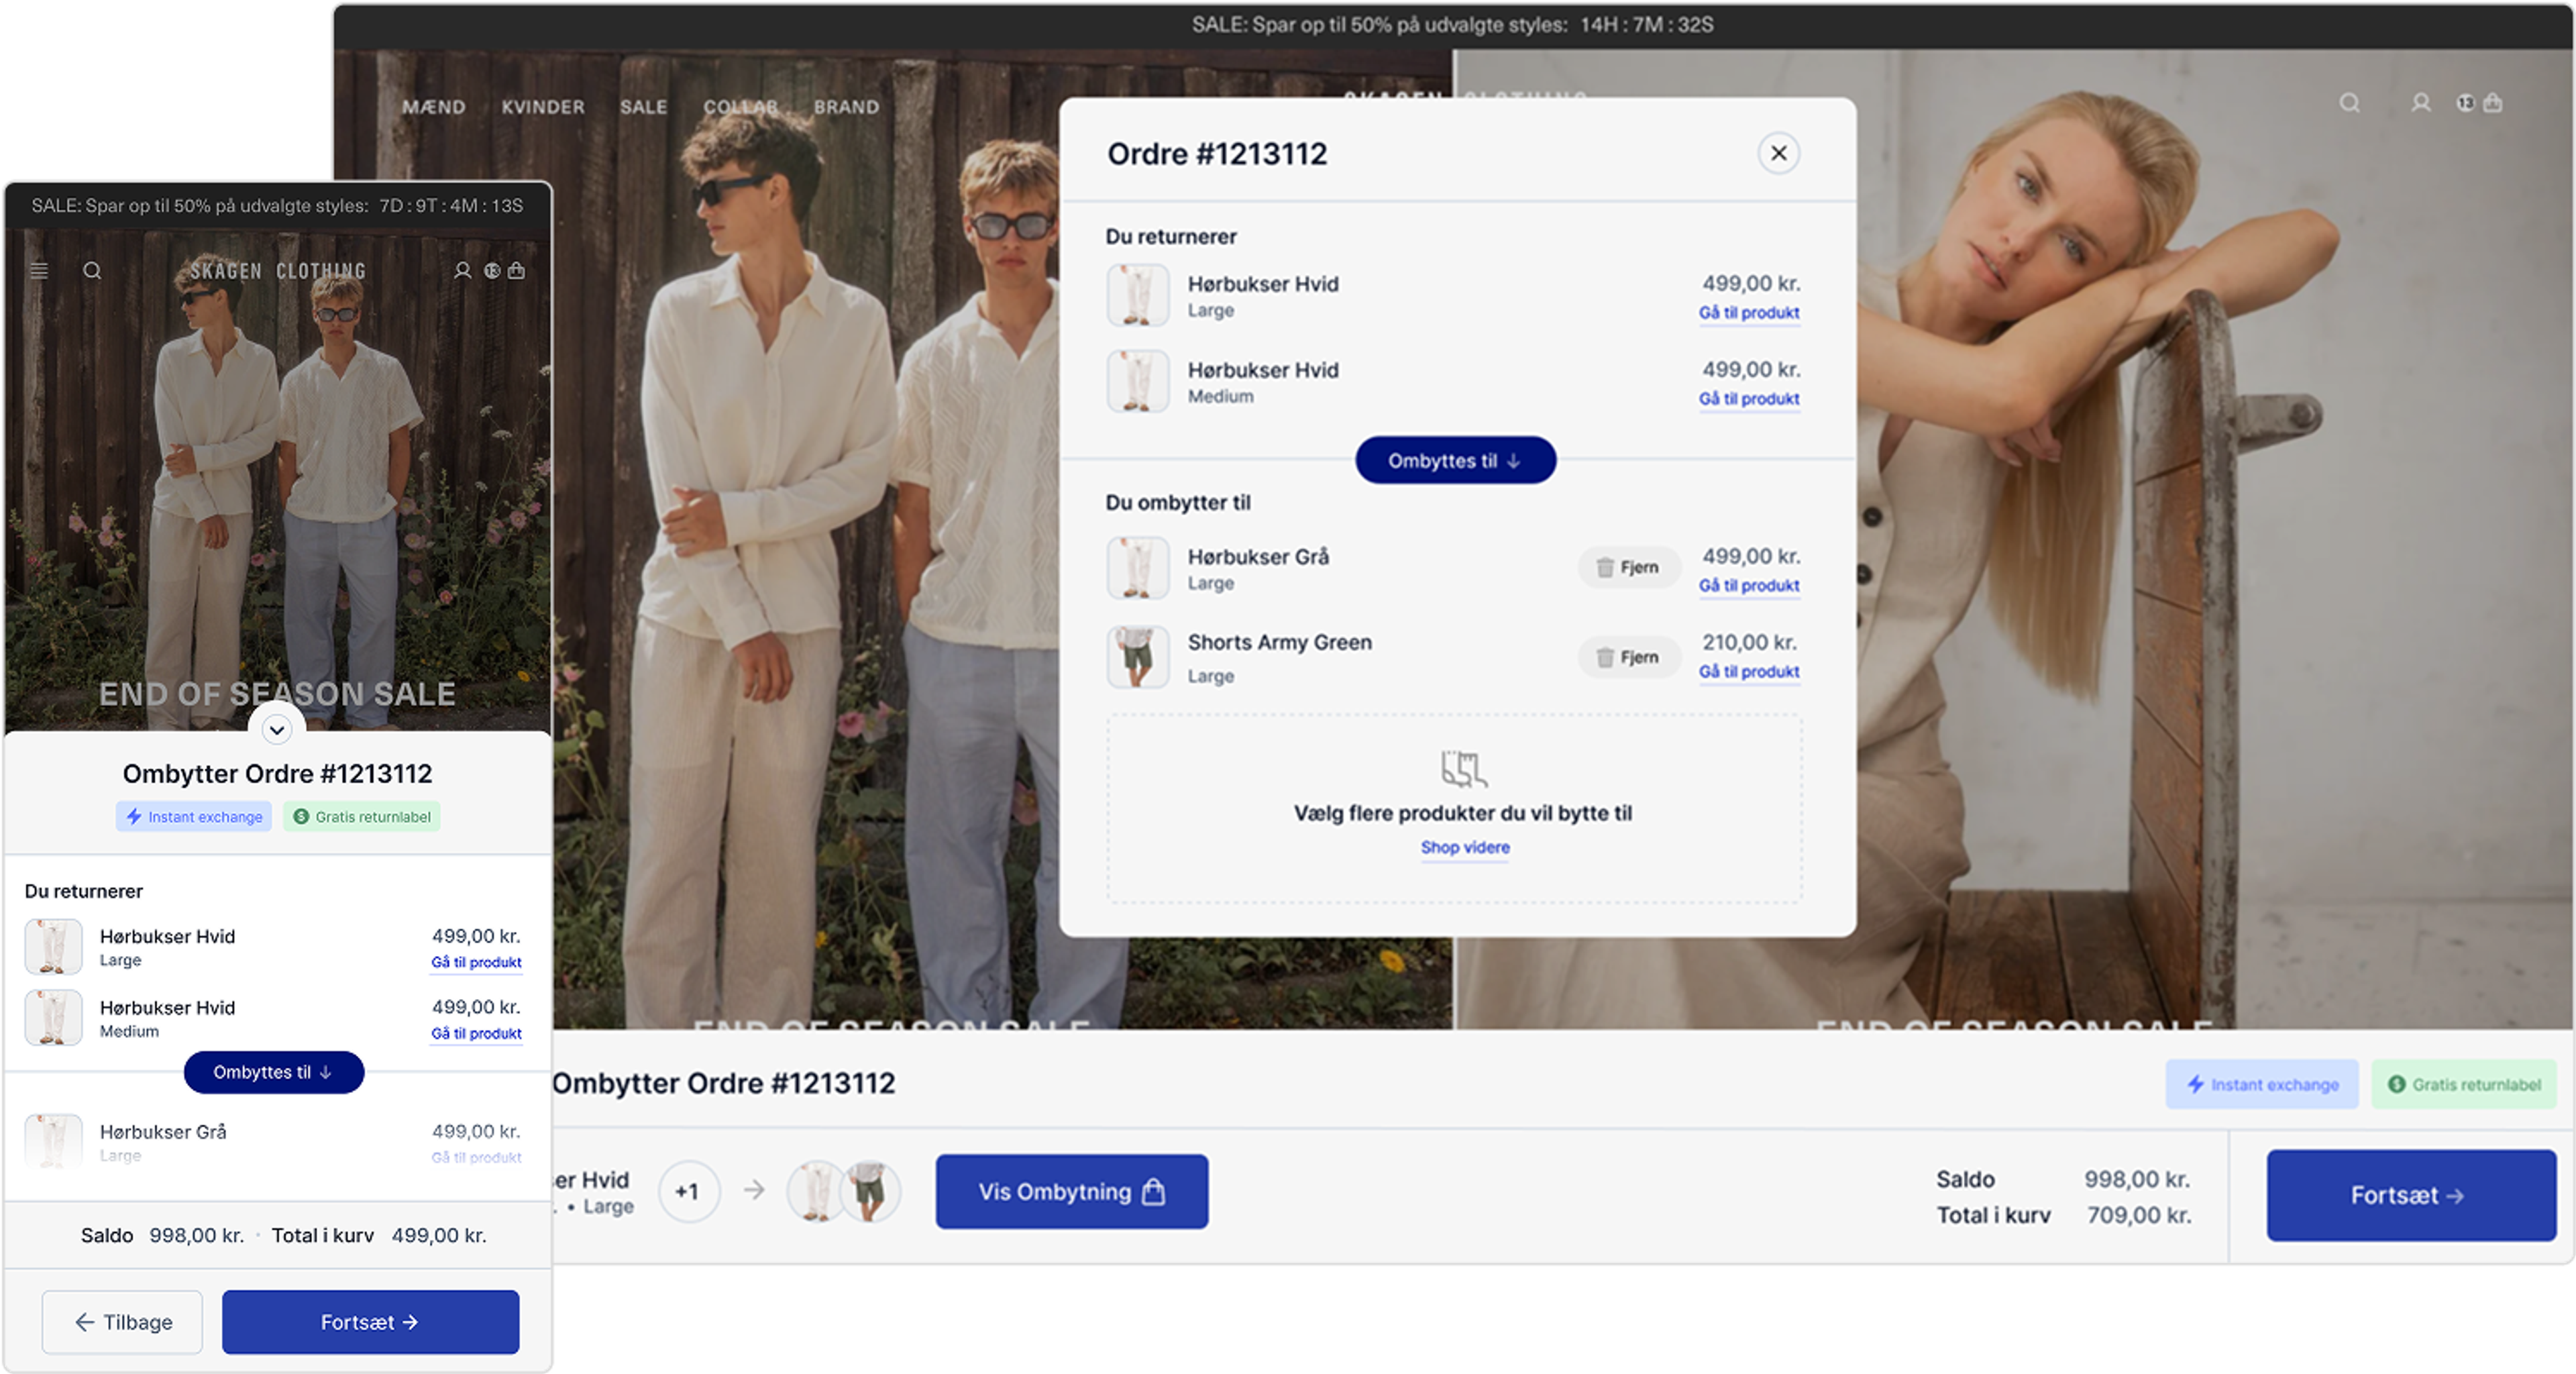Remove Hørbukser Grå with Fjern button
The height and width of the screenshot is (1374, 2576).
1628,567
